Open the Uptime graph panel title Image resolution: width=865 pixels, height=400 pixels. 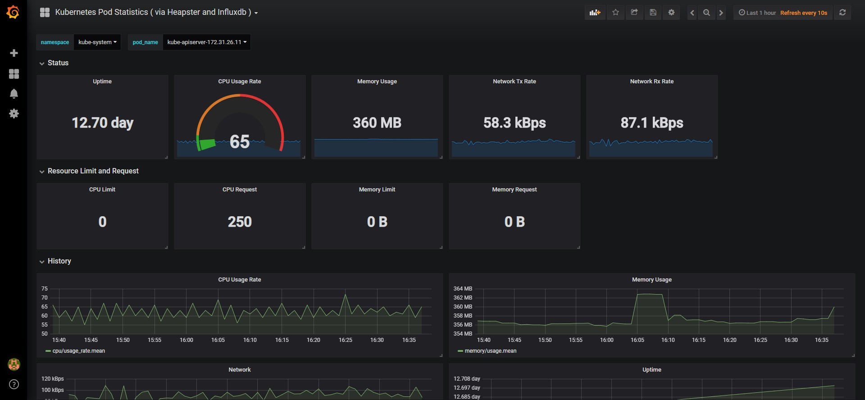(652, 370)
